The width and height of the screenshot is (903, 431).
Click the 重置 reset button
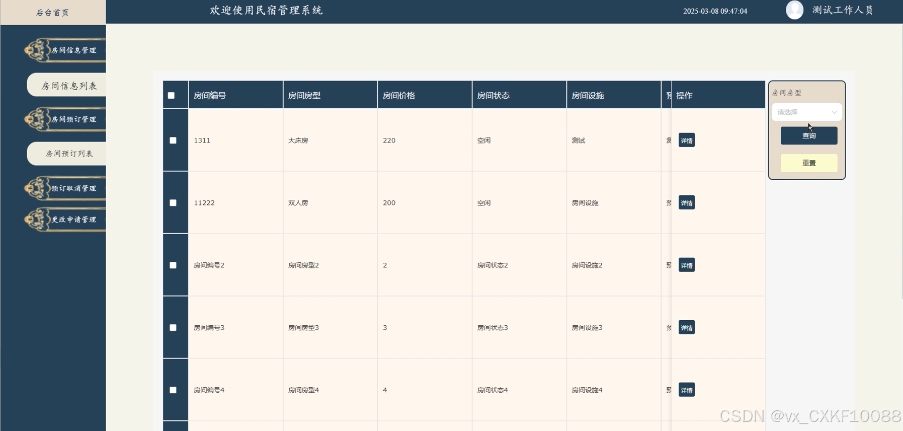(809, 163)
